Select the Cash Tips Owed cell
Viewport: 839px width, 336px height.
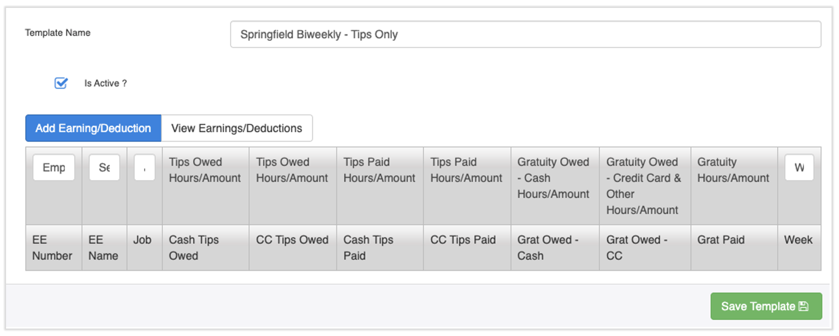[x=205, y=248]
